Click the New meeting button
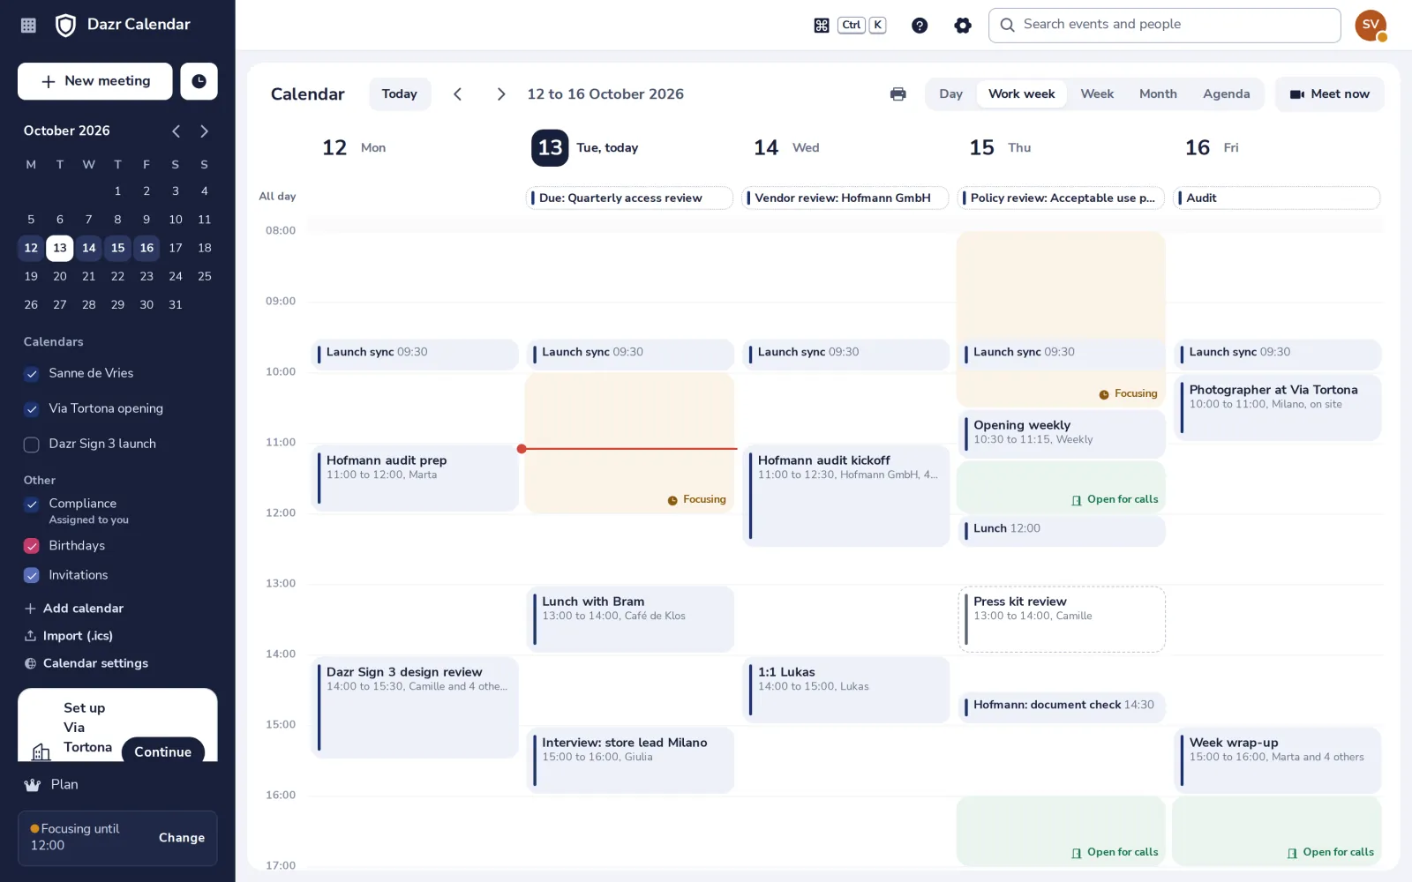This screenshot has width=1412, height=882. [x=95, y=81]
